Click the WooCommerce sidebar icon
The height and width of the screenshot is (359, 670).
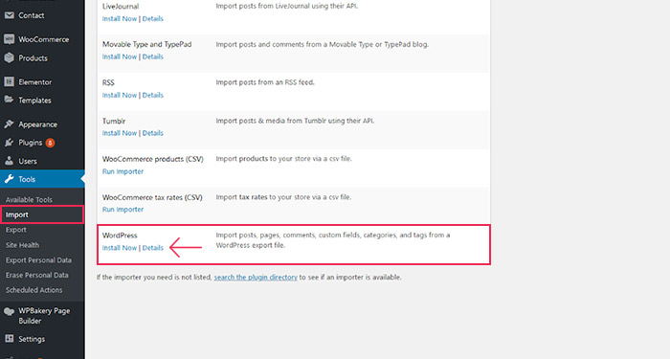click(9, 39)
